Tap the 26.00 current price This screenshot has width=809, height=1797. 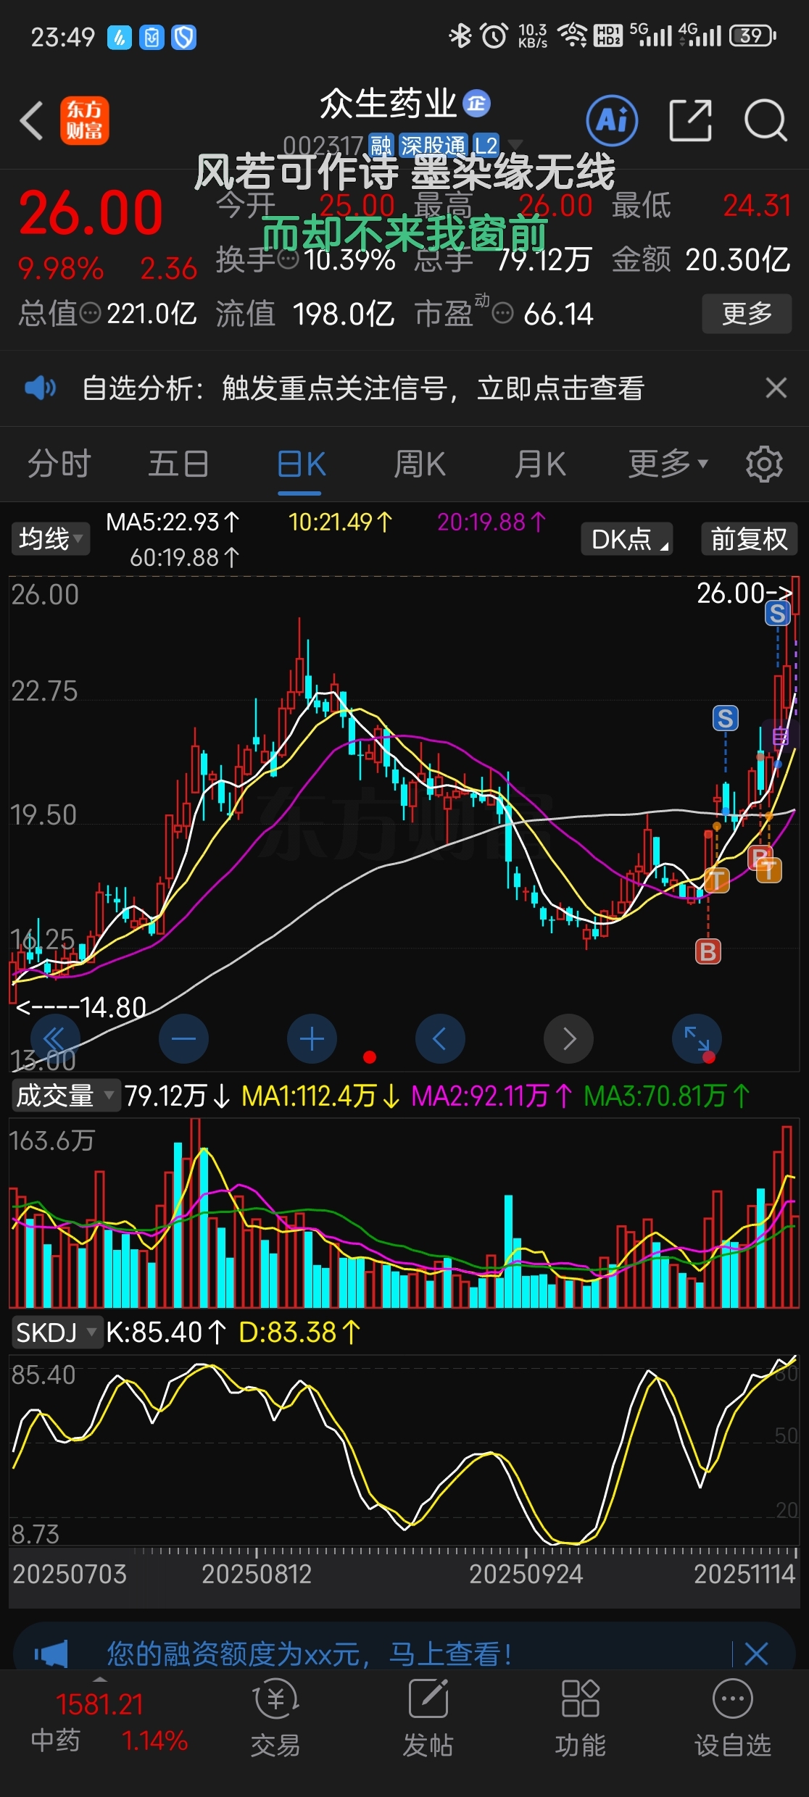[x=91, y=213]
